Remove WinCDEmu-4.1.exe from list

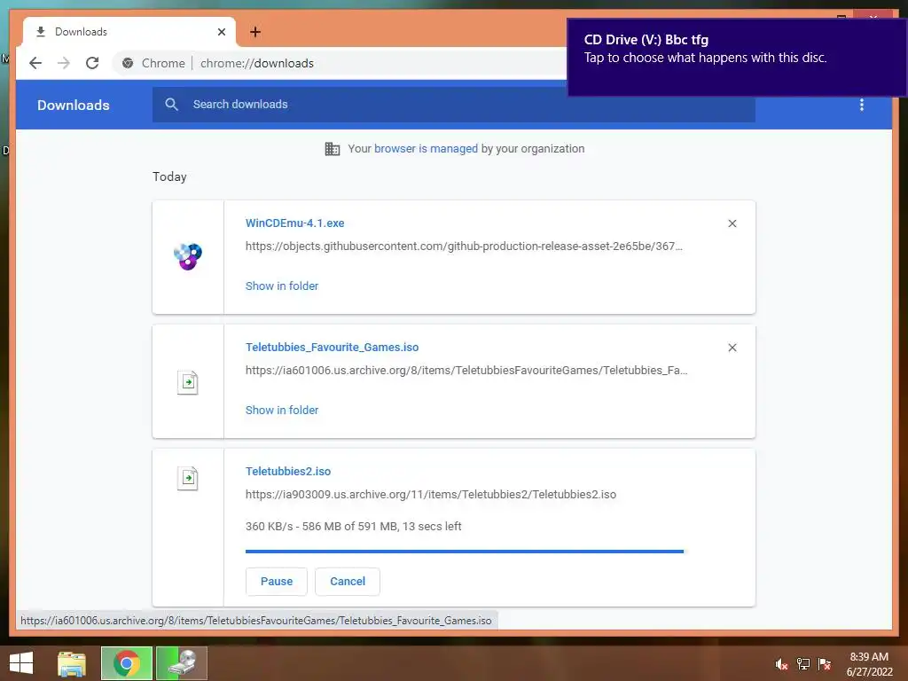(732, 223)
